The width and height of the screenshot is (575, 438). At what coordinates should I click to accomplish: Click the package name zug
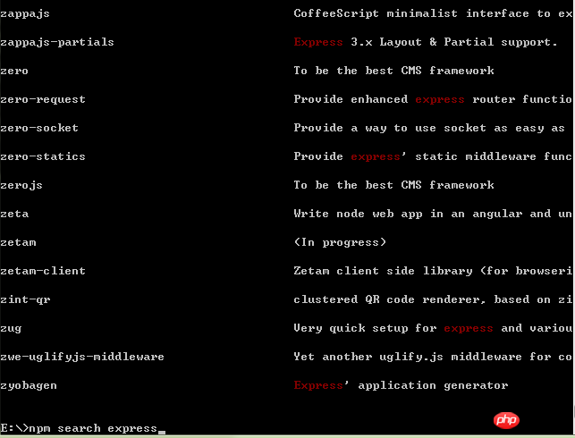pyautogui.click(x=11, y=328)
